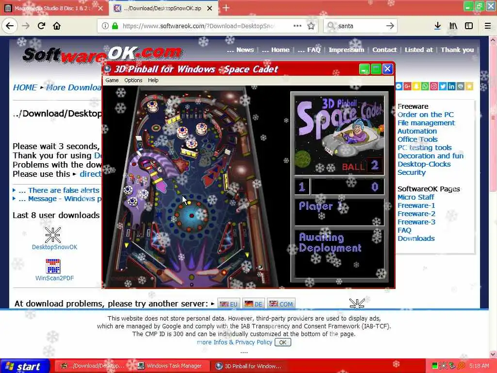
Task: Share via the Twitter icon
Action: pyautogui.click(x=443, y=86)
